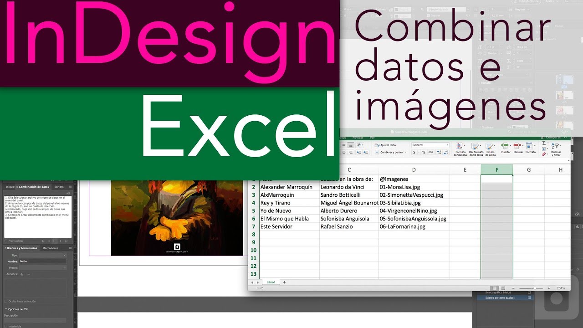Click the Nombre input field with Botón
This screenshot has height=328, width=583.
click(42, 261)
